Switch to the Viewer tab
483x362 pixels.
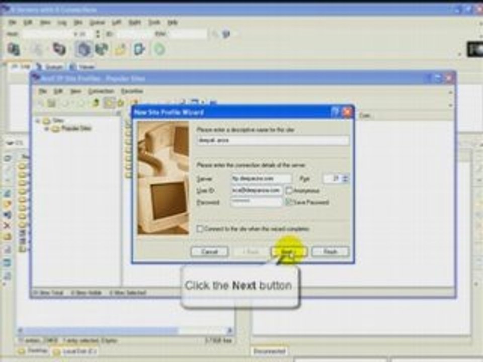pyautogui.click(x=82, y=67)
